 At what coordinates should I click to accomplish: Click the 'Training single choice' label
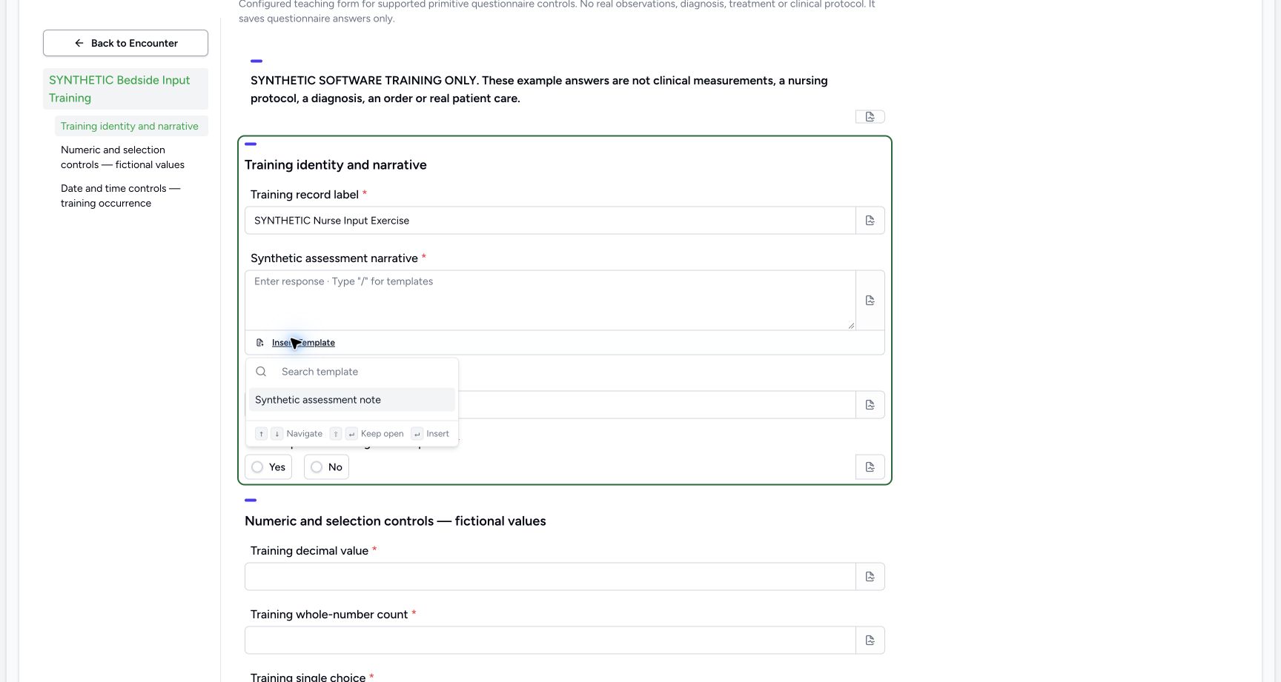click(308, 678)
